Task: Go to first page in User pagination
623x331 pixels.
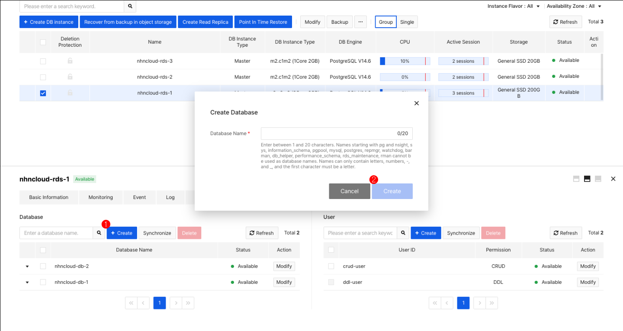Action: (x=435, y=303)
